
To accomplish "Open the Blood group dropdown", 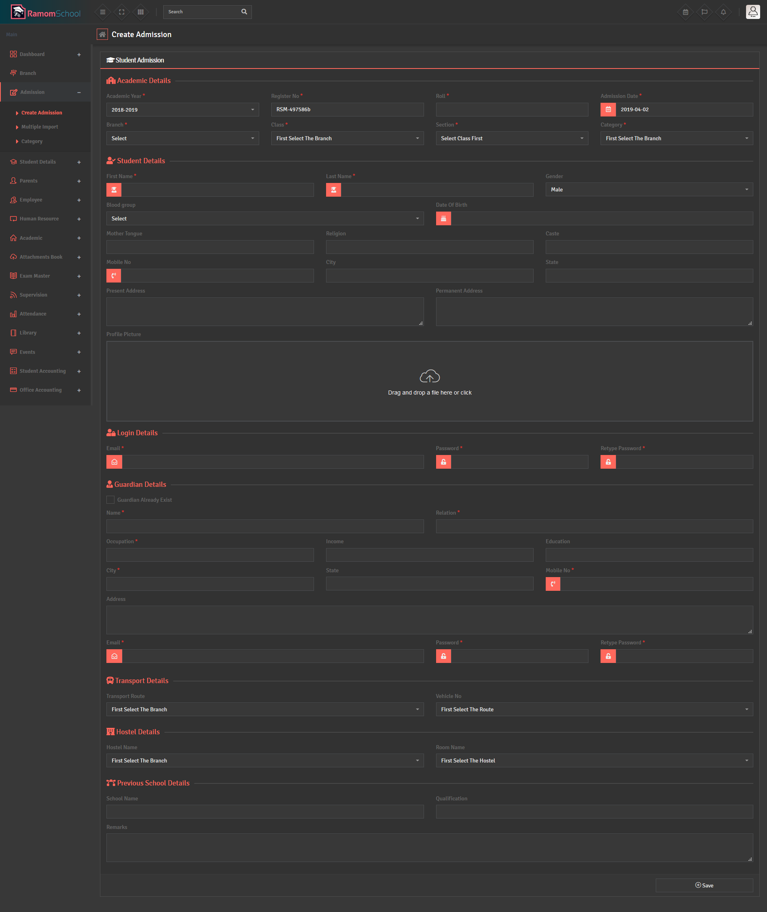I will (265, 219).
